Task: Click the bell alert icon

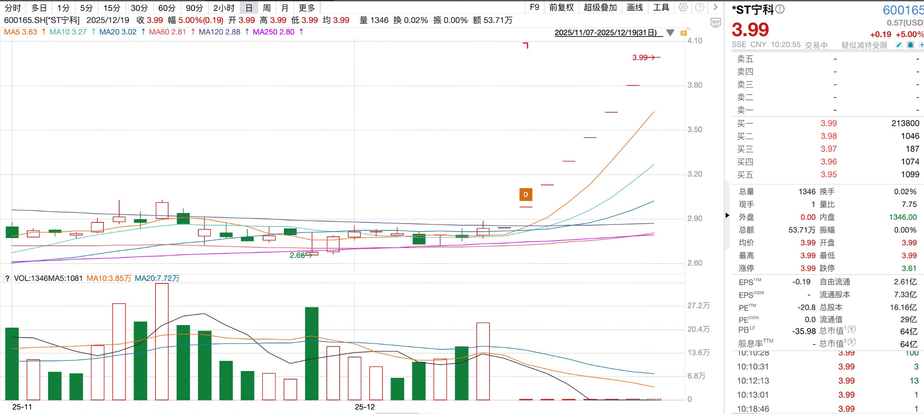Action: (x=910, y=45)
